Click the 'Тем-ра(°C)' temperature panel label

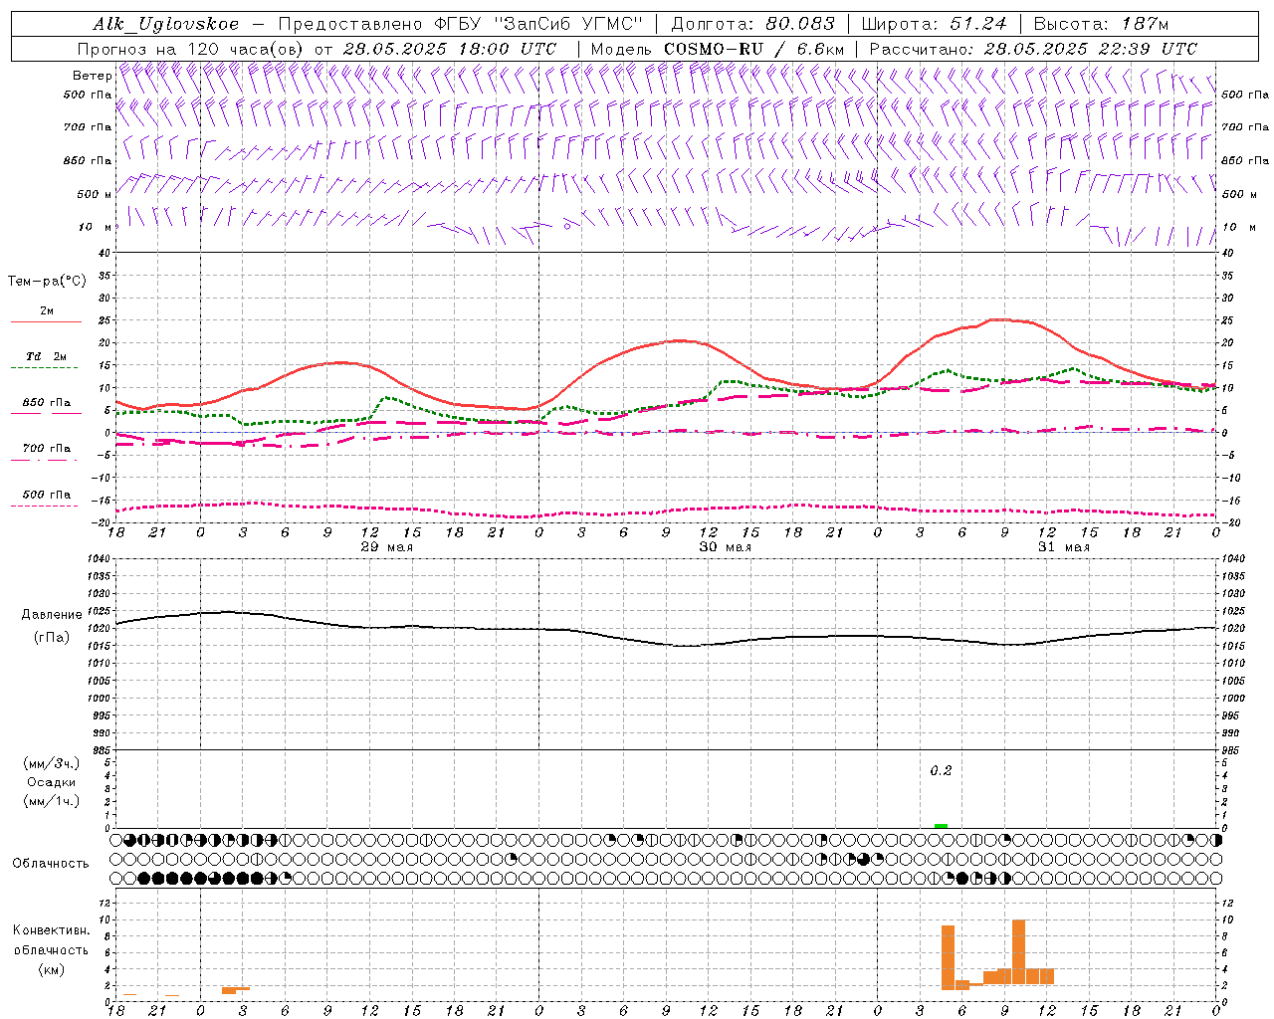[47, 282]
